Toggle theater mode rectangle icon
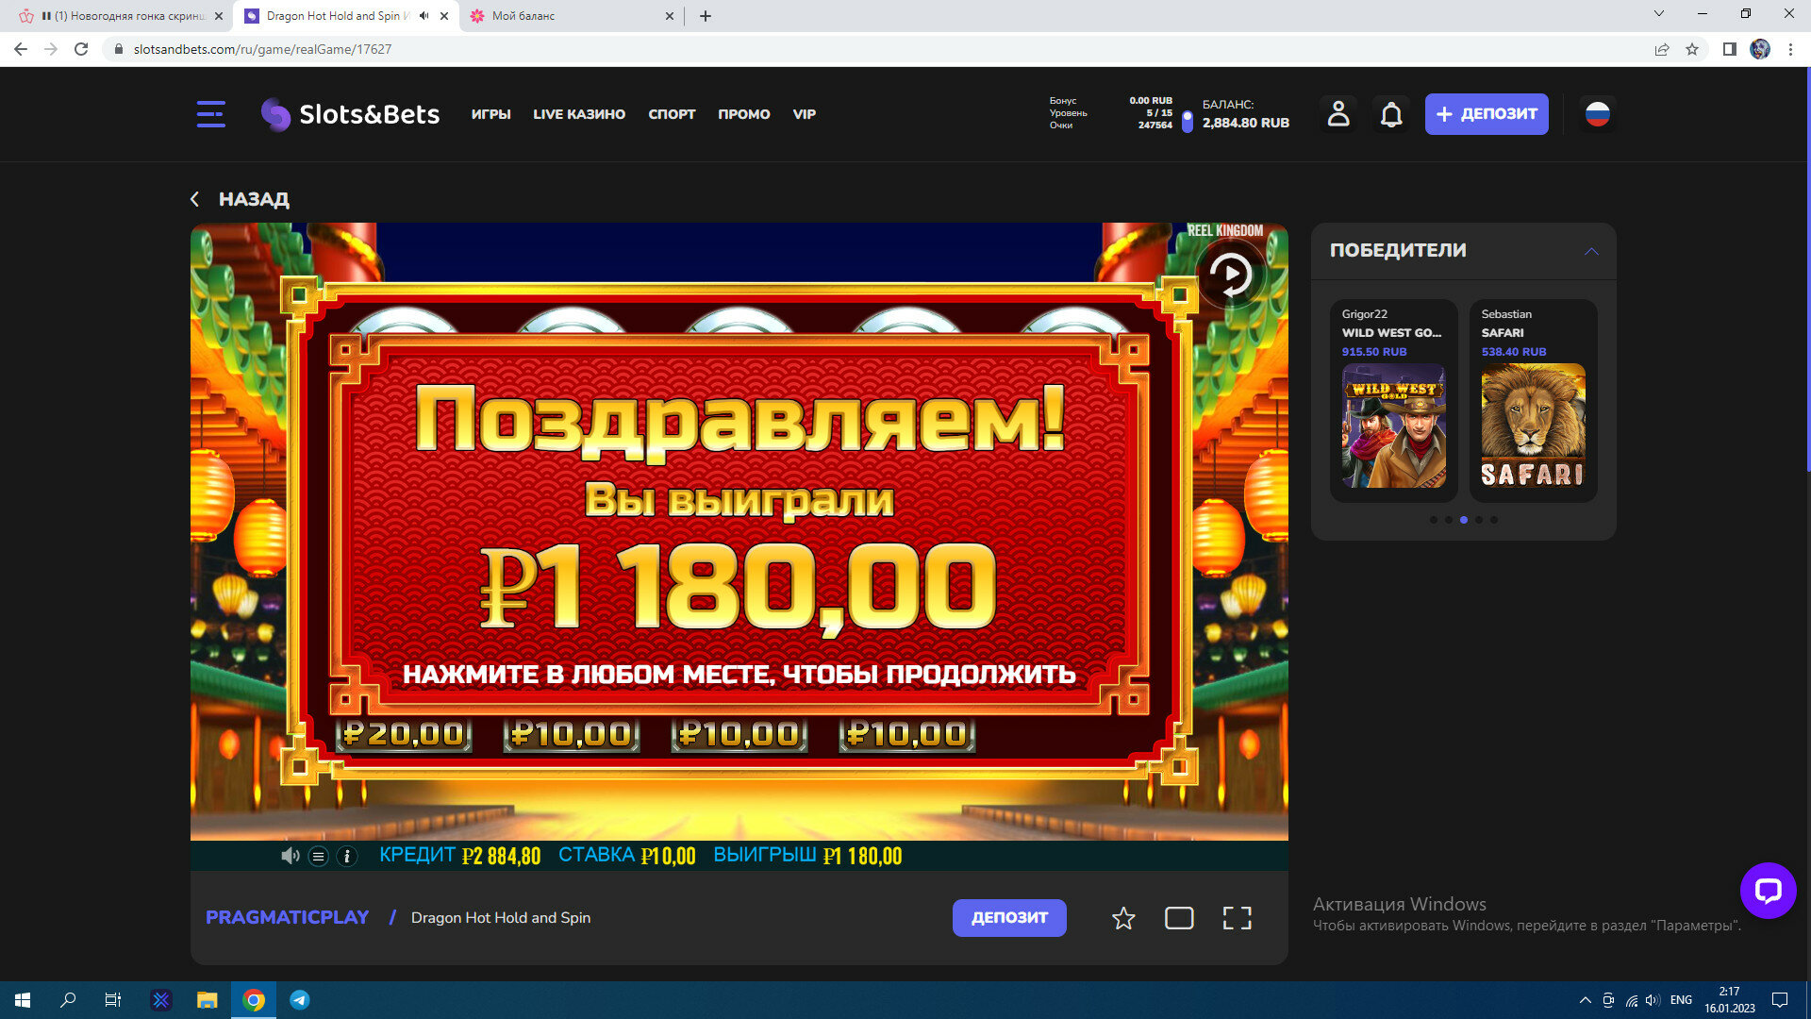The height and width of the screenshot is (1019, 1811). pyautogui.click(x=1179, y=918)
